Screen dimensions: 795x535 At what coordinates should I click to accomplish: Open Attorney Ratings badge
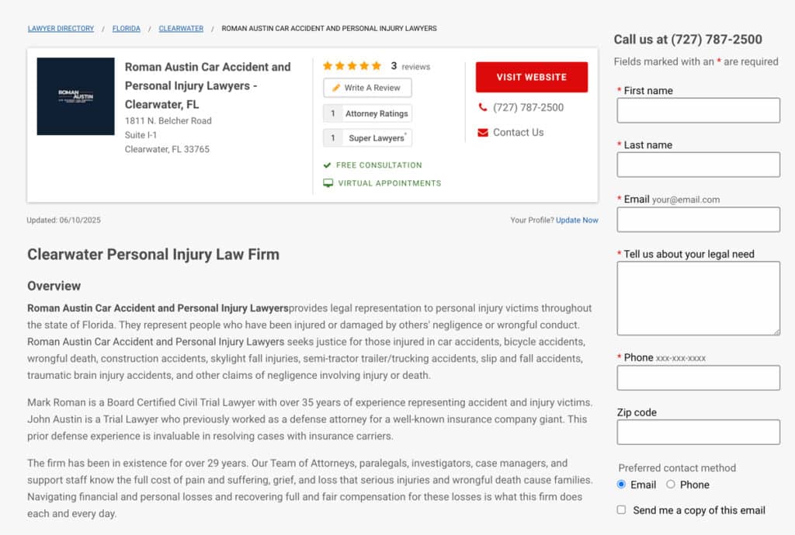tap(367, 113)
